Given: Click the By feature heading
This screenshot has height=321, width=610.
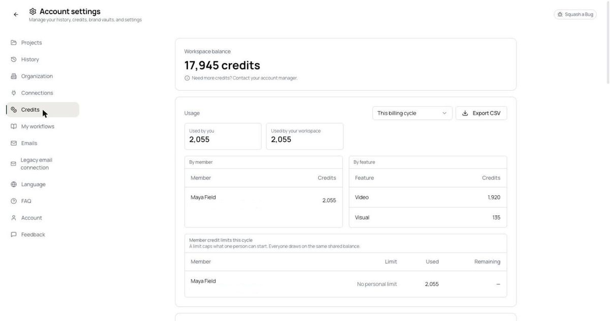Looking at the screenshot, I should click(x=364, y=162).
